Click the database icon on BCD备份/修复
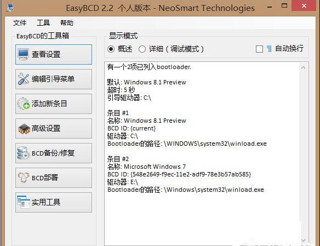320x246 pixels. click(x=23, y=153)
